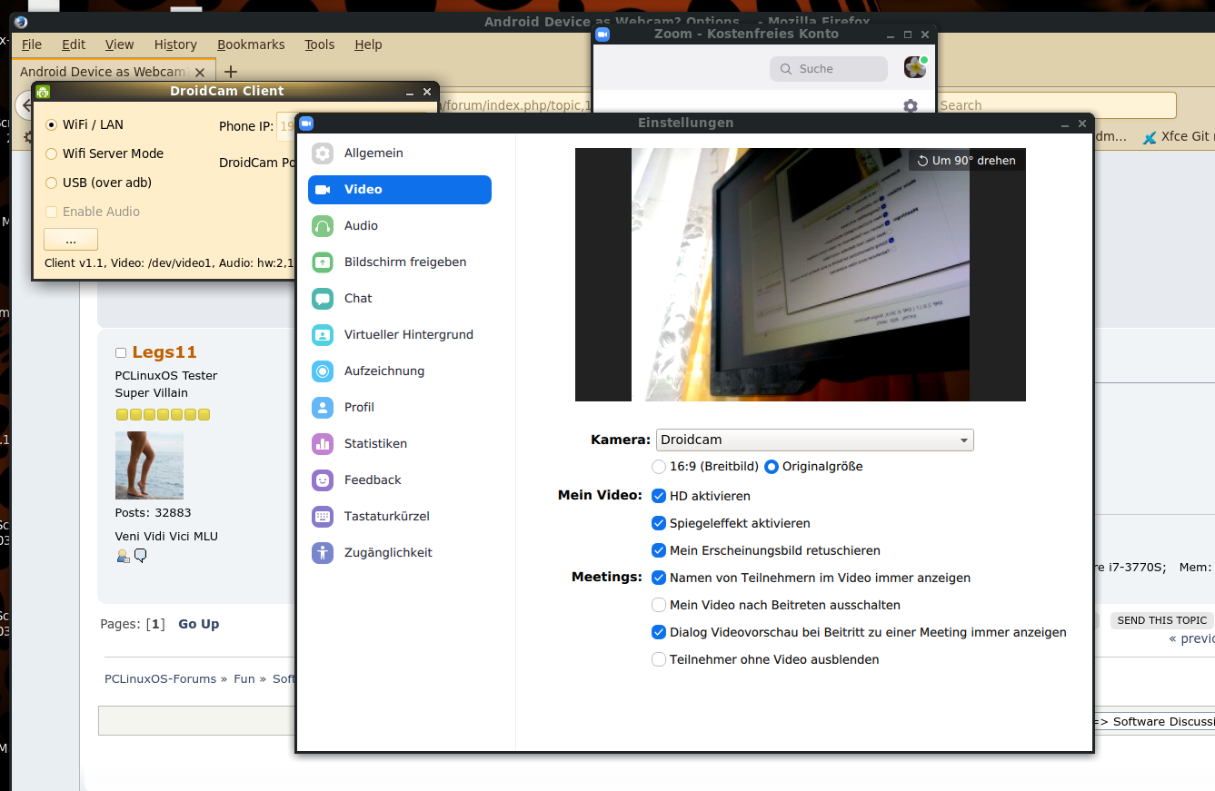Enable Mein Video nach Beitreten ausschalten
The image size is (1215, 791).
[x=659, y=605]
